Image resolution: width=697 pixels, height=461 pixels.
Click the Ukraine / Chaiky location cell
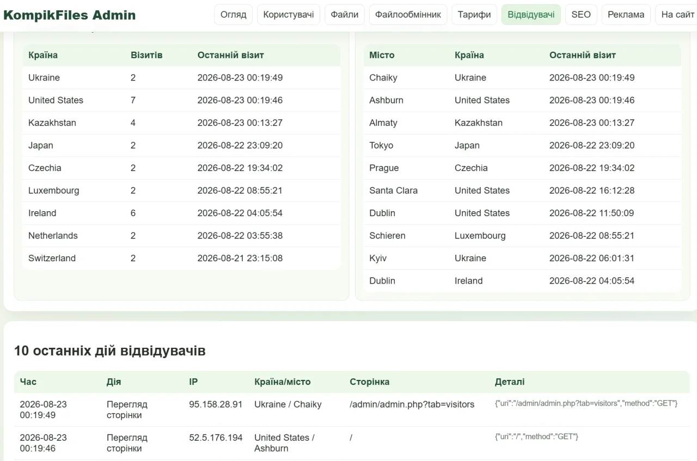[x=288, y=404]
